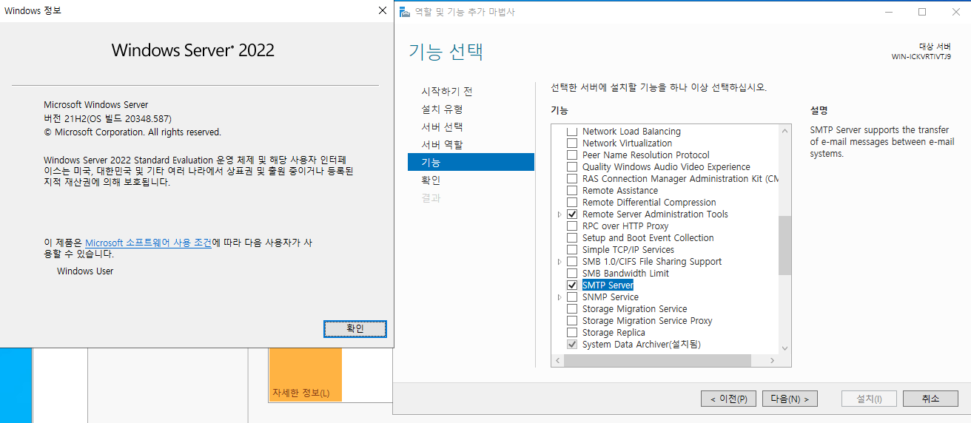The image size is (971, 423).
Task: Maximize the wizard window
Action: [x=921, y=11]
